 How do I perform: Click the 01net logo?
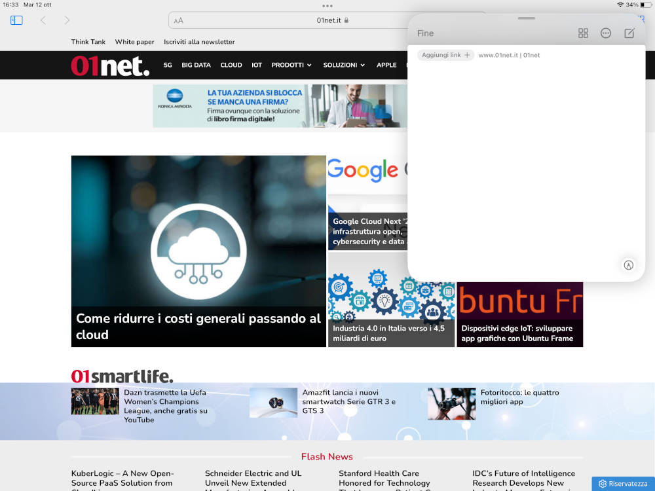coord(110,65)
